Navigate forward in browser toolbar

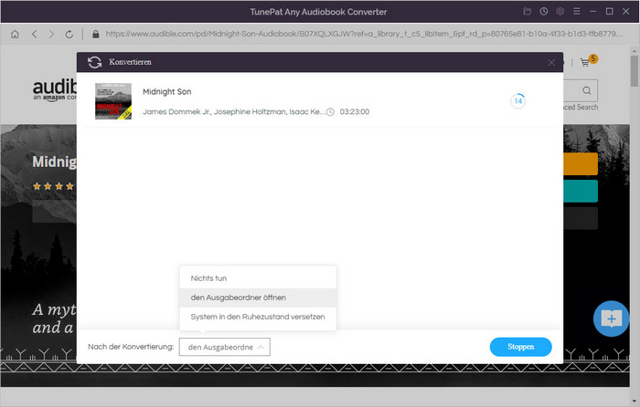pyautogui.click(x=51, y=35)
